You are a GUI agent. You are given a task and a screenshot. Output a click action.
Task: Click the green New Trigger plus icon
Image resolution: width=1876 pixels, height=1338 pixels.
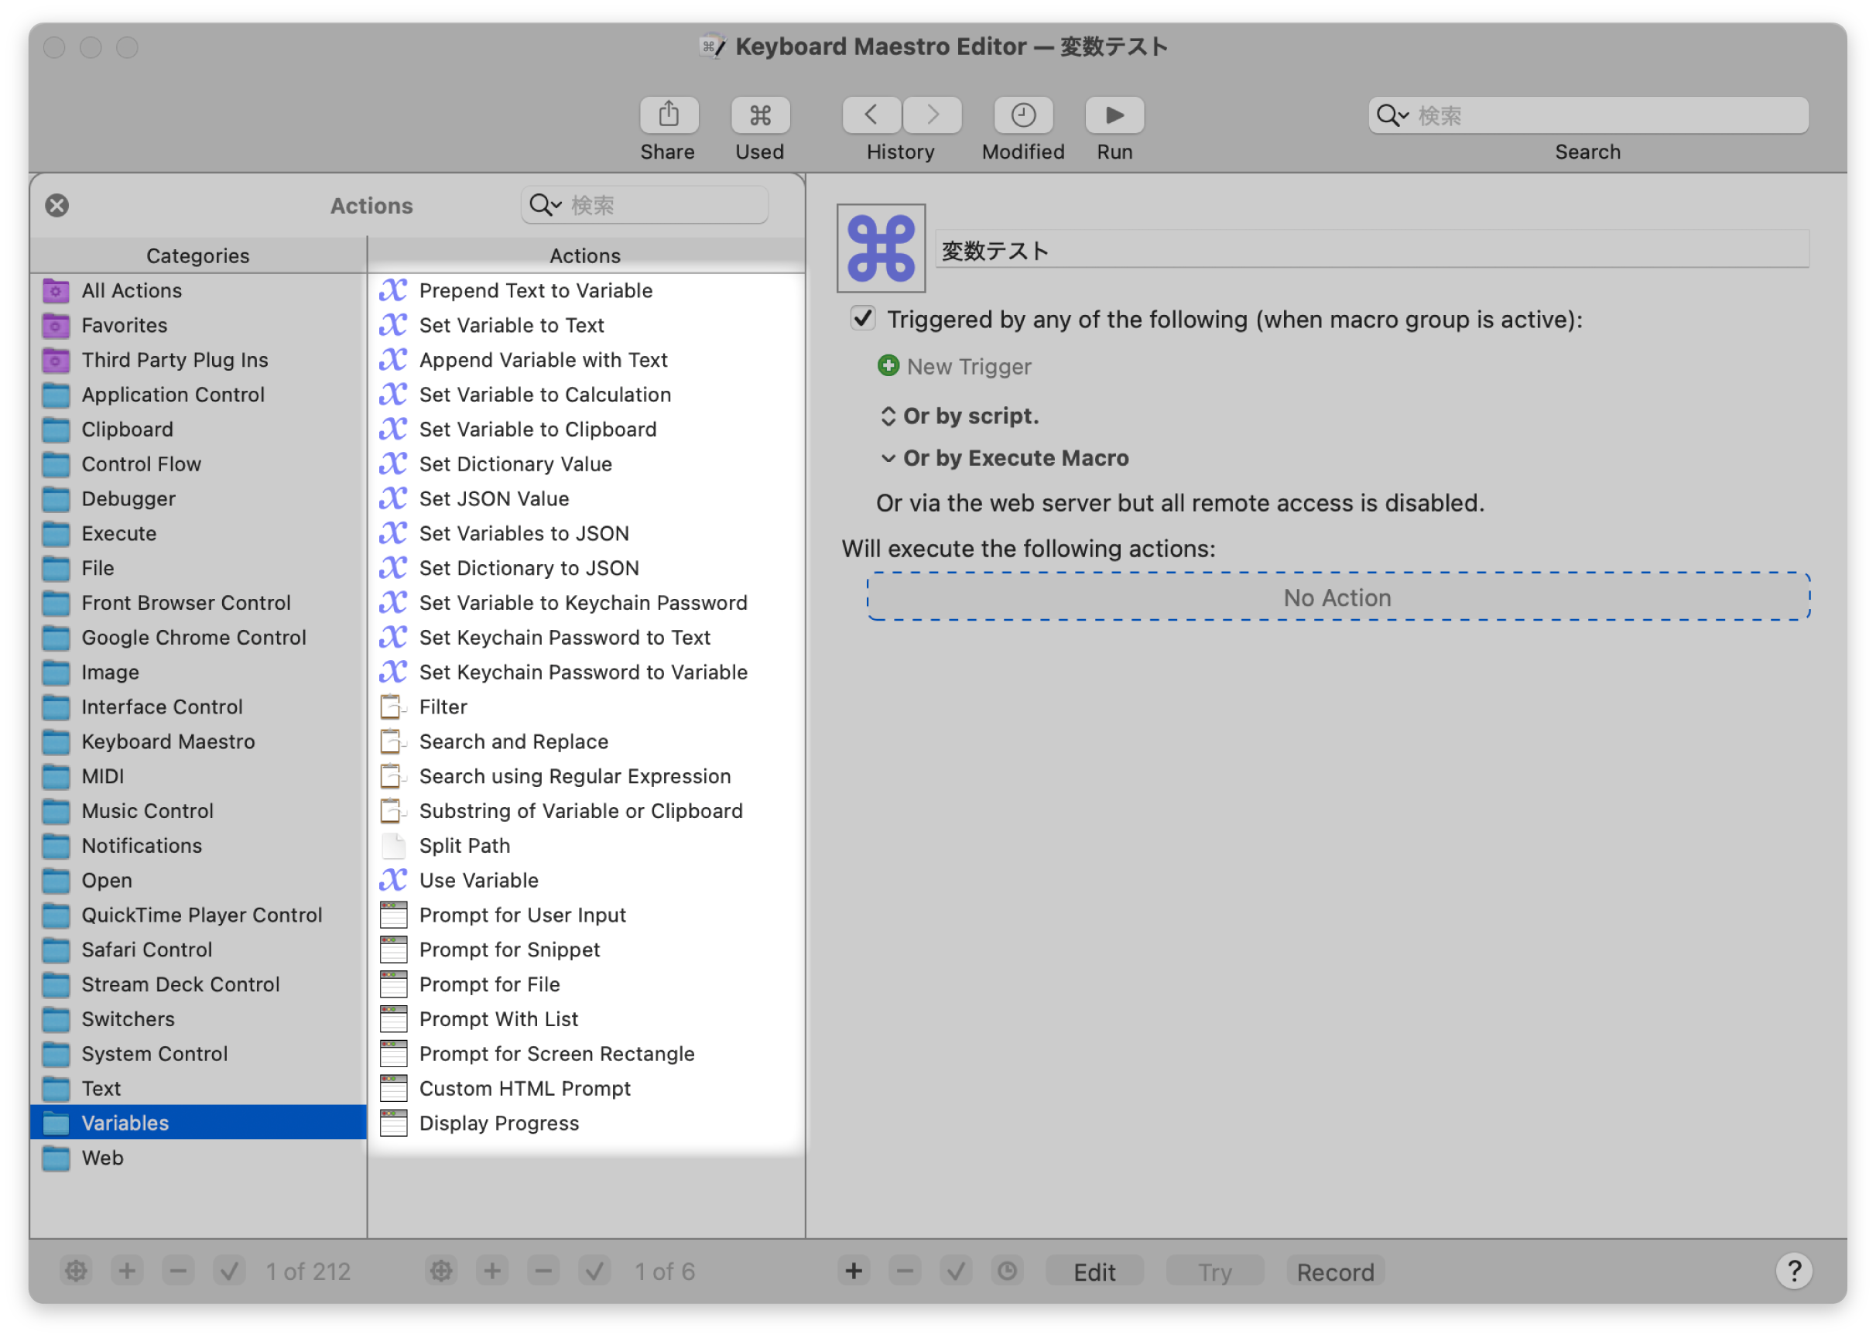coord(888,366)
